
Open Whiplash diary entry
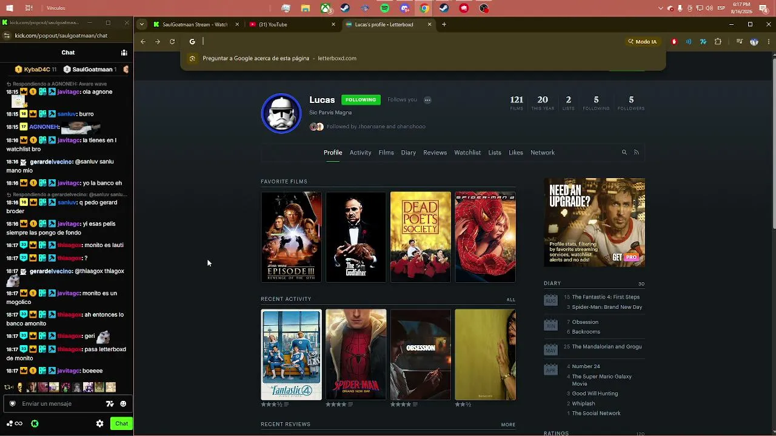tap(583, 403)
